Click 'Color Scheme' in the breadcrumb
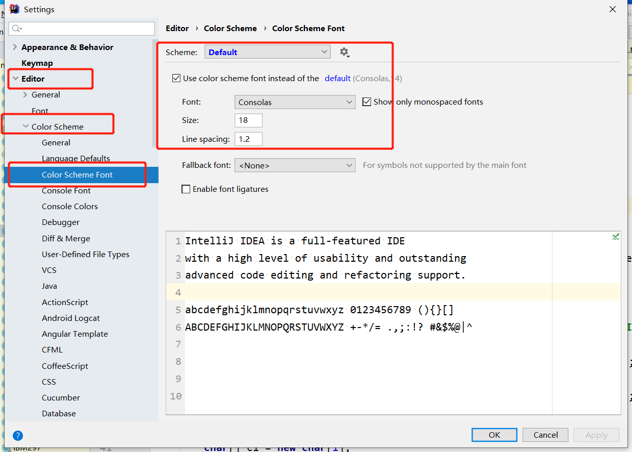Screen dimensions: 632x452 230,28
